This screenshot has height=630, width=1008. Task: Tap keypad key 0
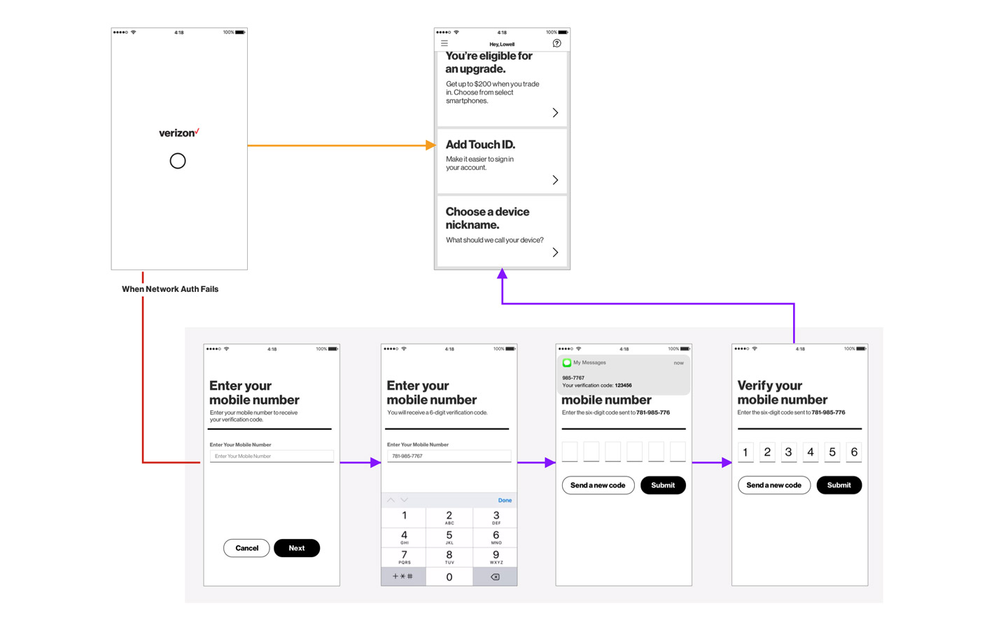click(x=449, y=577)
